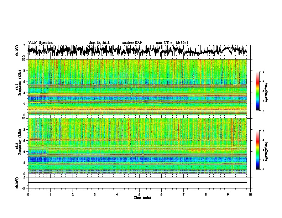Click the ch.1 spectrogram color scale bar
The width and height of the screenshot is (282, 218).
[257, 91]
